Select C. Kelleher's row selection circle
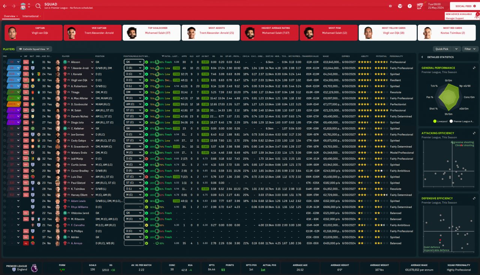Viewport: 480px width, 275px height. [5, 129]
